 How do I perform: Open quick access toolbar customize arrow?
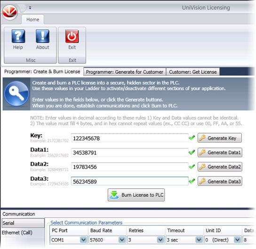pos(30,8)
